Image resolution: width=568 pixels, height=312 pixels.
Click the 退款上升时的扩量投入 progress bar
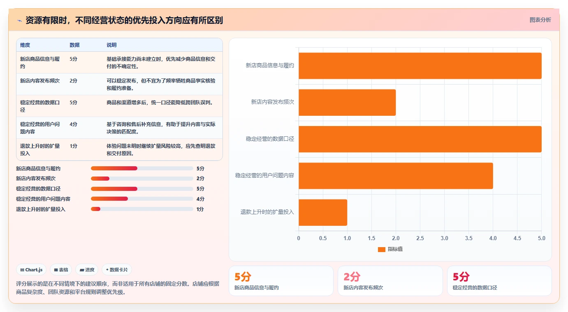point(142,209)
